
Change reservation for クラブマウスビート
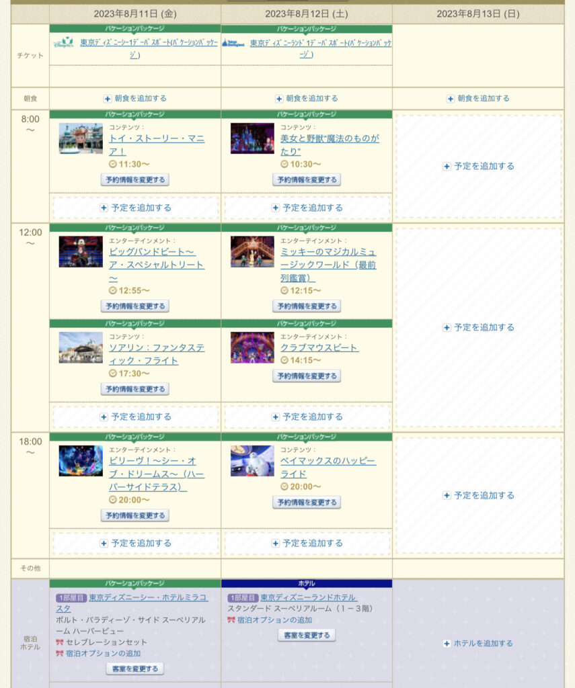(307, 376)
